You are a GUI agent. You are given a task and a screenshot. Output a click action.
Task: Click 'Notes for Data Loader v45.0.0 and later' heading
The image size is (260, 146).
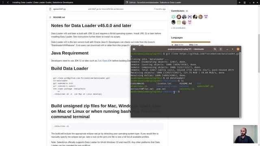pyautogui.click(x=91, y=26)
